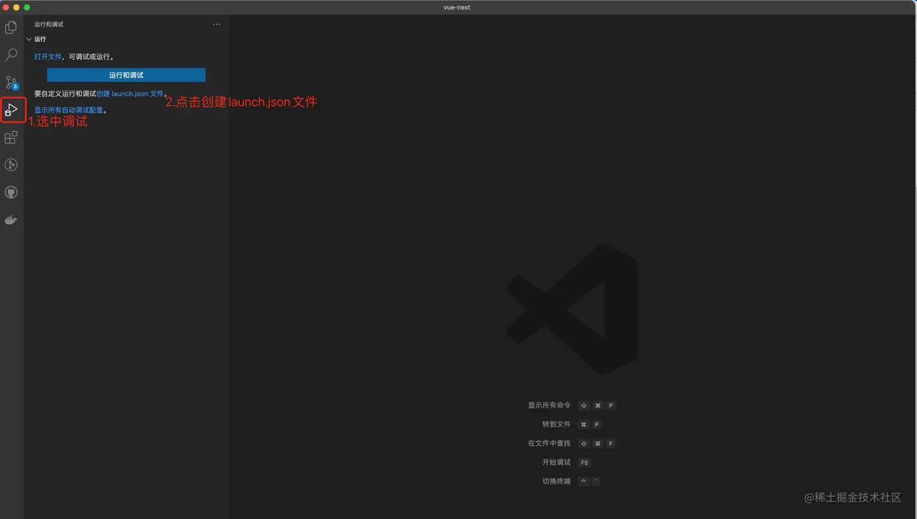
Task: Click the blue 运行和调试 button
Action: (x=126, y=75)
